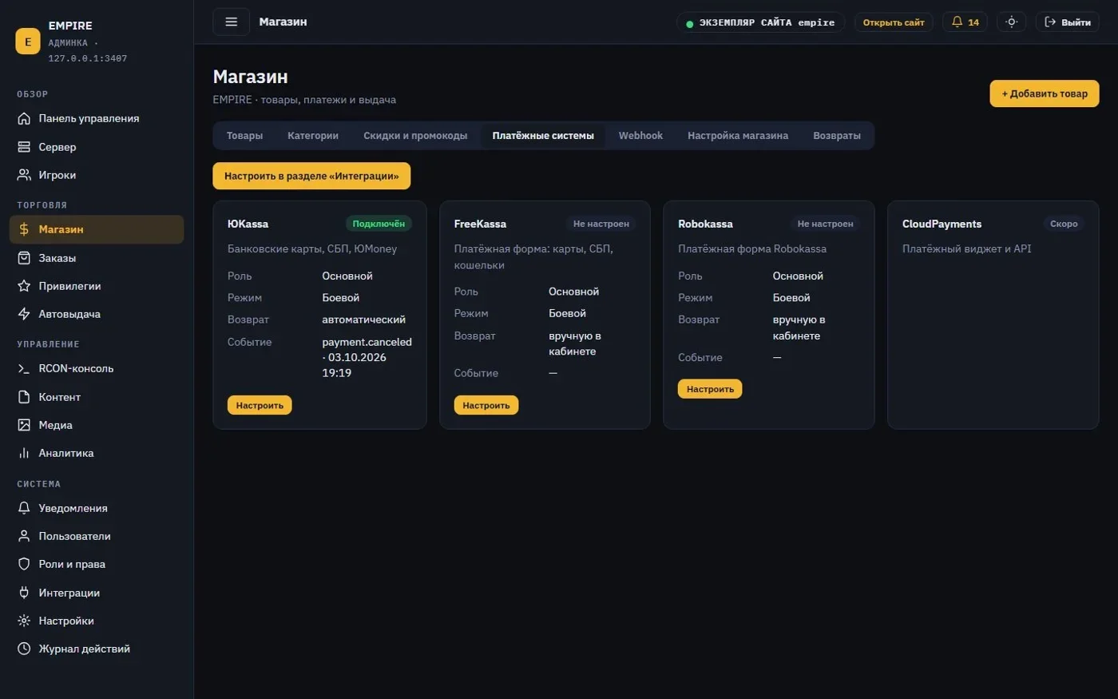Click the Открыть сайт link
Viewport: 1118px width, 699px height.
[x=894, y=22]
